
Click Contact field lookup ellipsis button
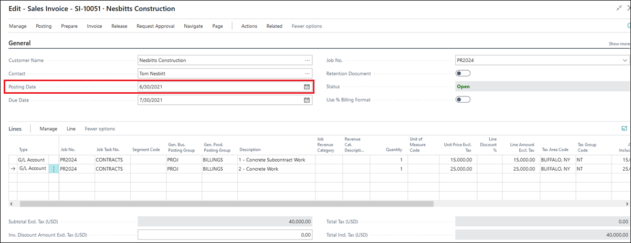pyautogui.click(x=307, y=74)
